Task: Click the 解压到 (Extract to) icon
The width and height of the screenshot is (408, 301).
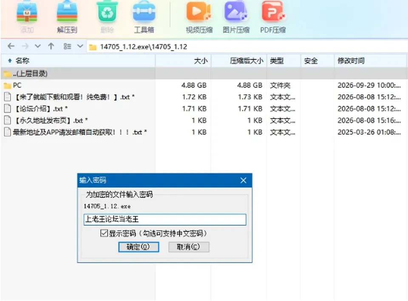Action: 67,12
